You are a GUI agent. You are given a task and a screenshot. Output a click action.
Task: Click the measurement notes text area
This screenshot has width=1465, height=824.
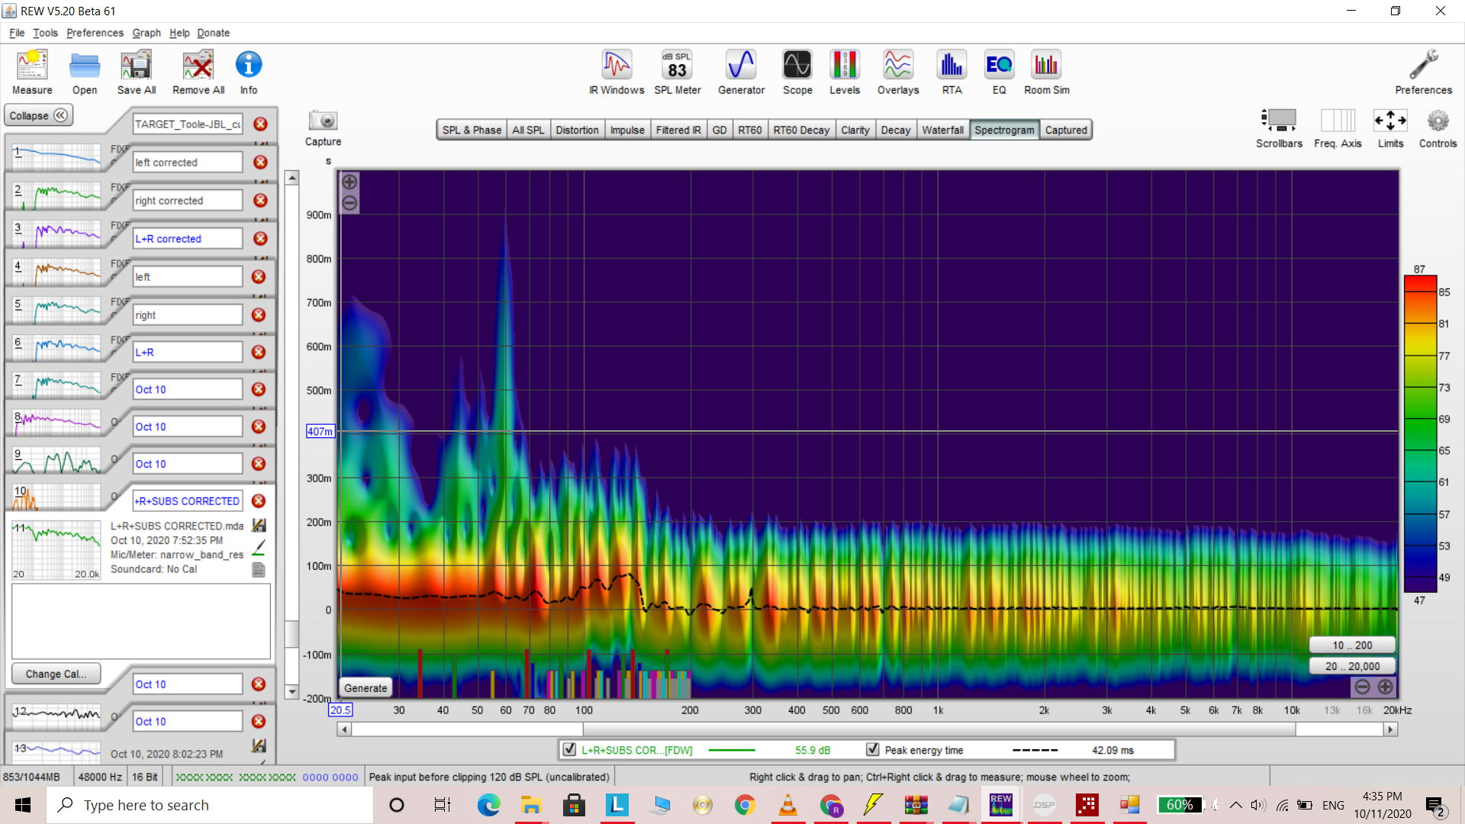pos(141,621)
